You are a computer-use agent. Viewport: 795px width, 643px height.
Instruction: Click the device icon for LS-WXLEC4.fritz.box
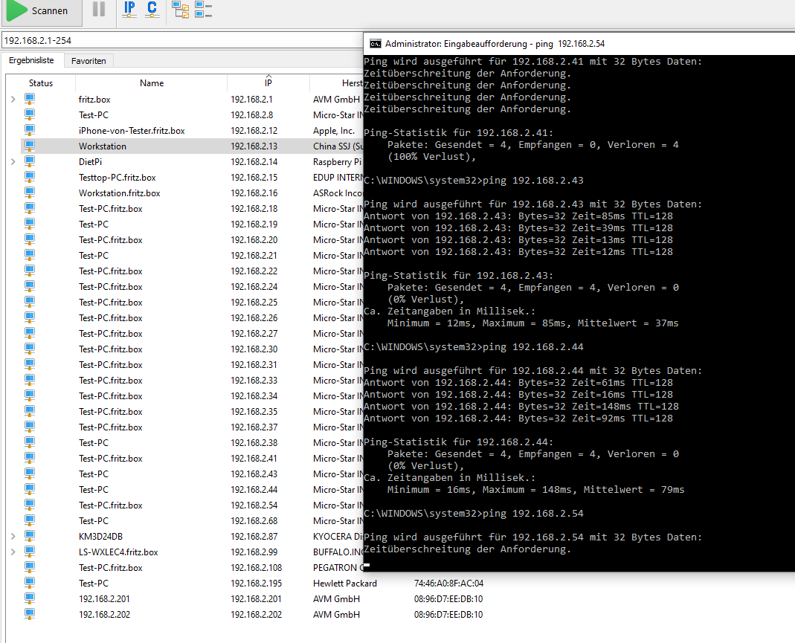coord(30,552)
